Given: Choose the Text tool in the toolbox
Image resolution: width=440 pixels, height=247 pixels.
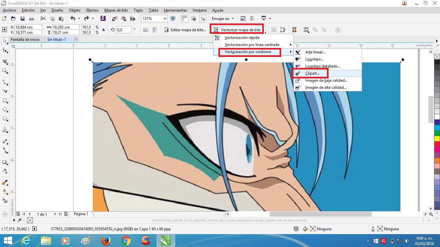Looking at the screenshot, I should tap(5, 131).
